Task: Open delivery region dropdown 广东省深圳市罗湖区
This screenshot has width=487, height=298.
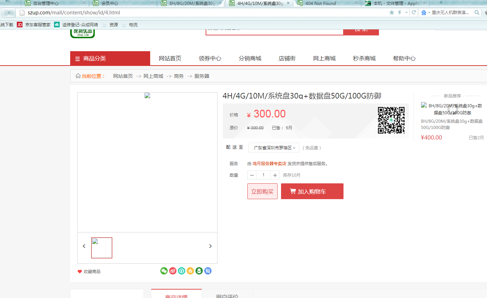Action: [x=274, y=148]
